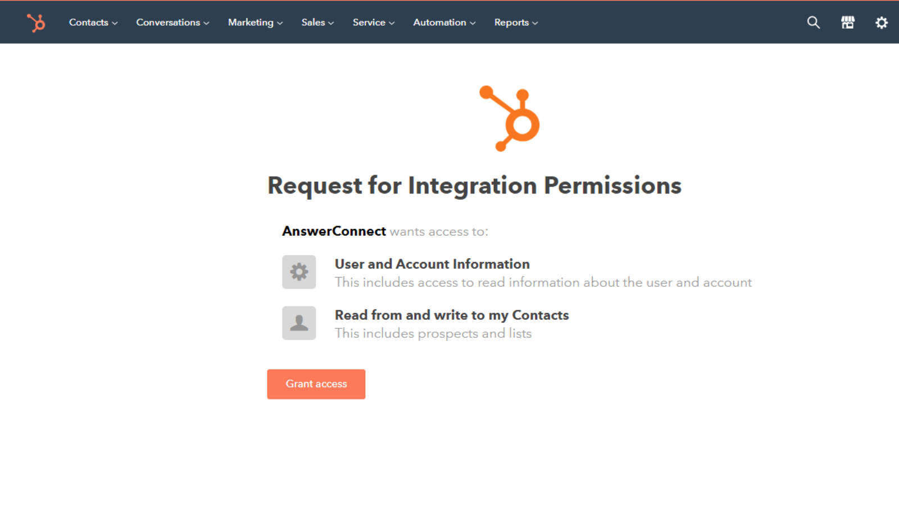Click 'This includes prospects and lists' text
The height and width of the screenshot is (505, 899).
[x=433, y=333]
